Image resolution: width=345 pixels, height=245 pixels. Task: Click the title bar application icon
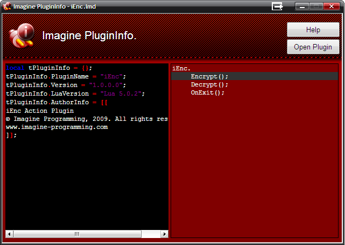[7, 6]
